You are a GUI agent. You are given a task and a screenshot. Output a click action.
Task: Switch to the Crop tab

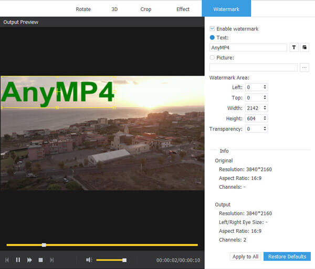point(146,9)
